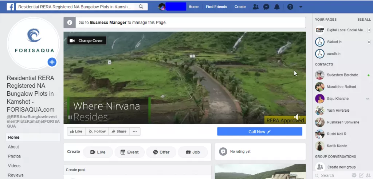Open the bungalow photo thumbnail below rating

(260, 171)
